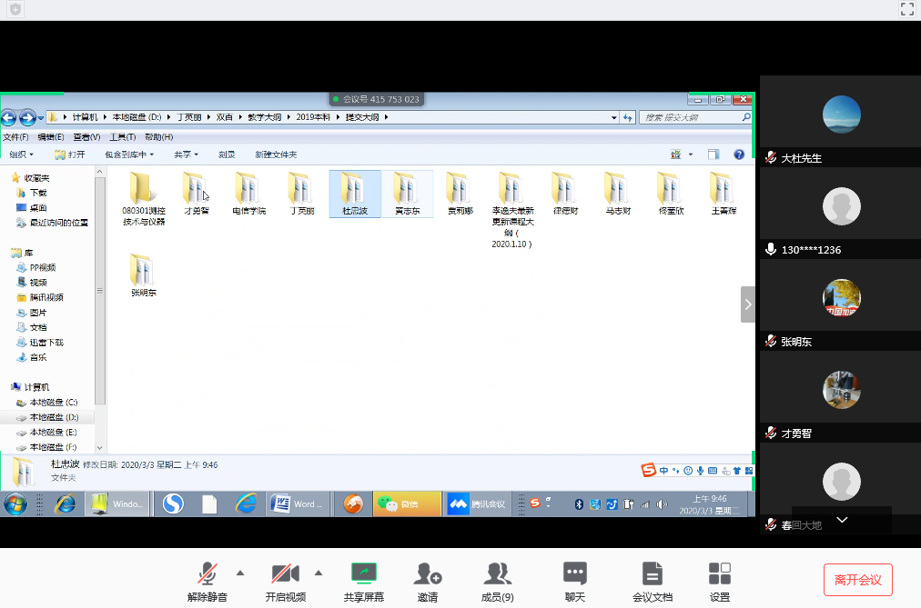Screen dimensions: 921x608
Task: Select the 李逸夫最新更新课程大纲 folder
Action: point(512,210)
